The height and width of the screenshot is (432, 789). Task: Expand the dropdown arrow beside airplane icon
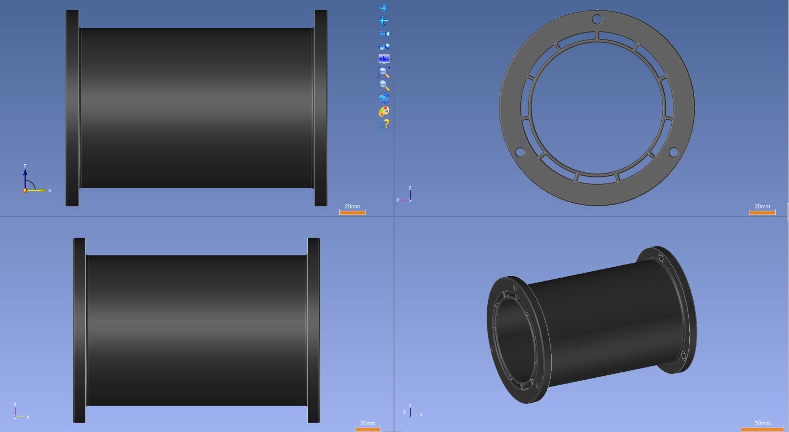392,21
